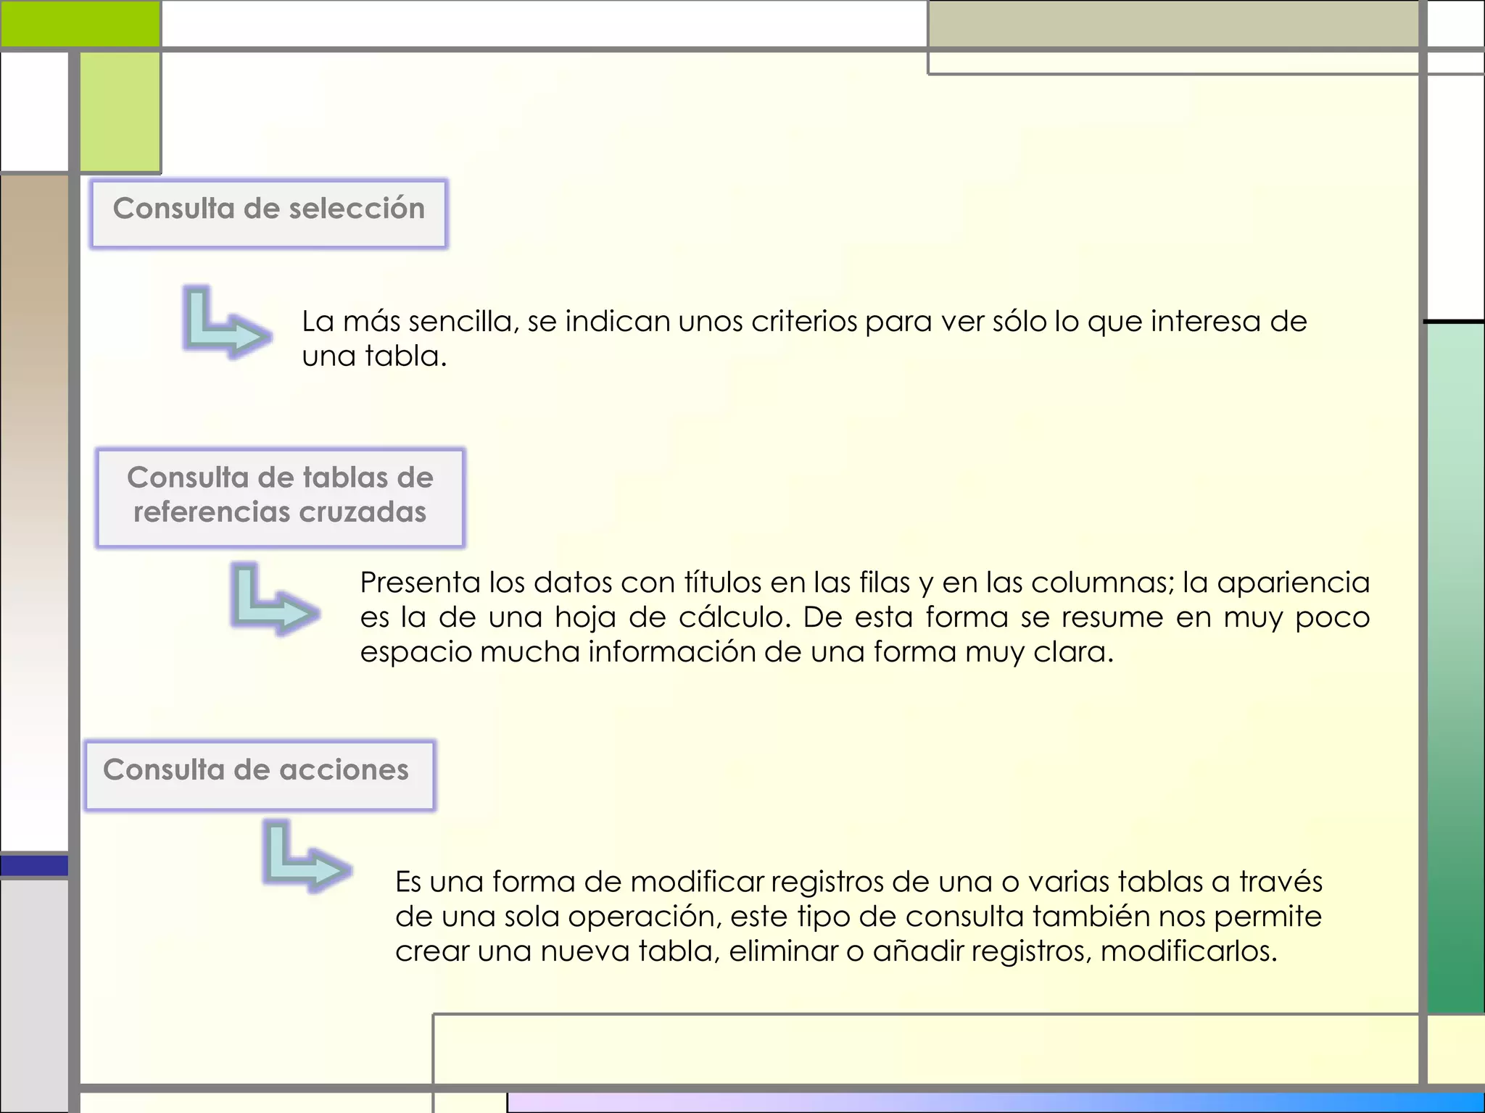
Task: Click the 'Consulta de selección' label box
Action: pos(269,214)
